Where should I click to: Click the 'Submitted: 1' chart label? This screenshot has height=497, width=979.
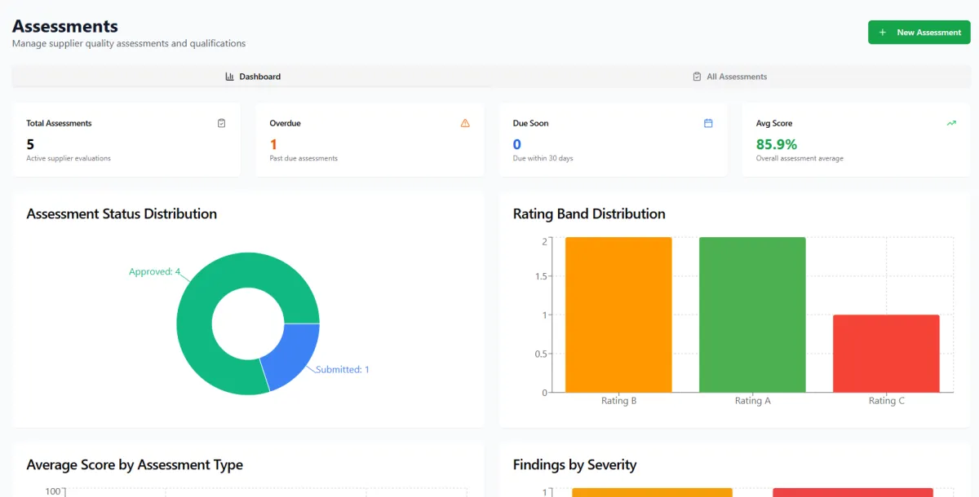tap(343, 369)
